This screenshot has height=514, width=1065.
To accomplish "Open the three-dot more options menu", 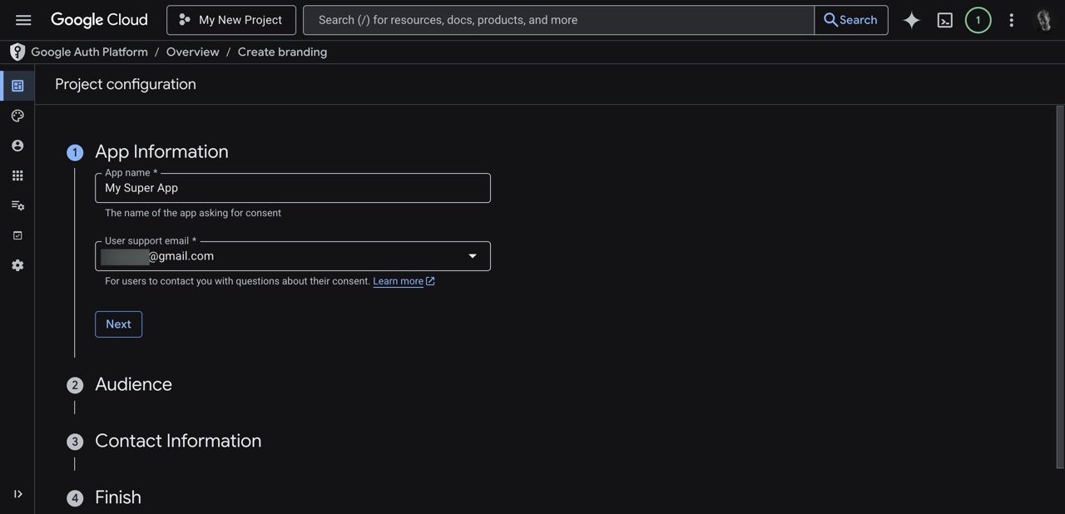I will click(1011, 20).
